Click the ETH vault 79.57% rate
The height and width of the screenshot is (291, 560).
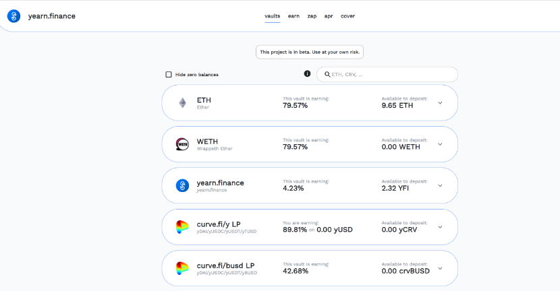coord(295,106)
